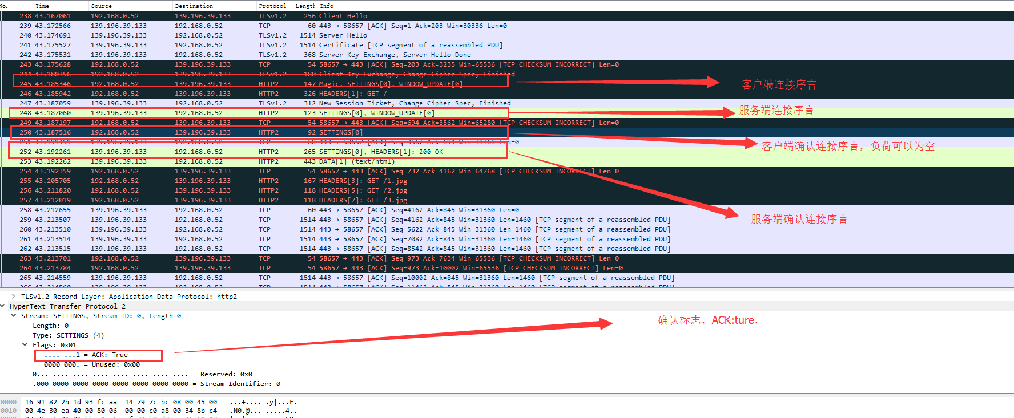Click hex dump row at offset 0010
Screen dimensions: 1014x418
(148, 411)
